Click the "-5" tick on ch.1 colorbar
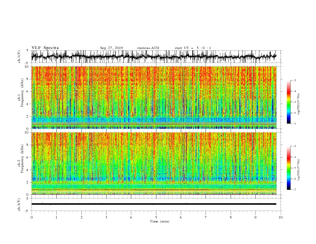Image resolution: width=316 pixels, height=244 pixels. click(x=294, y=102)
